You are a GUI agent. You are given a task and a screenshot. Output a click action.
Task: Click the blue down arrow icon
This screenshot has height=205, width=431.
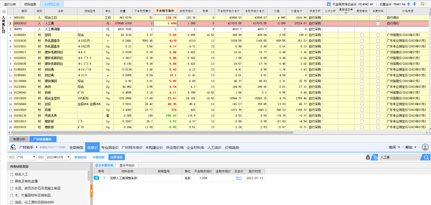coord(415,4)
